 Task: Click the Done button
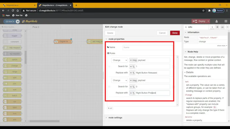(x=175, y=33)
